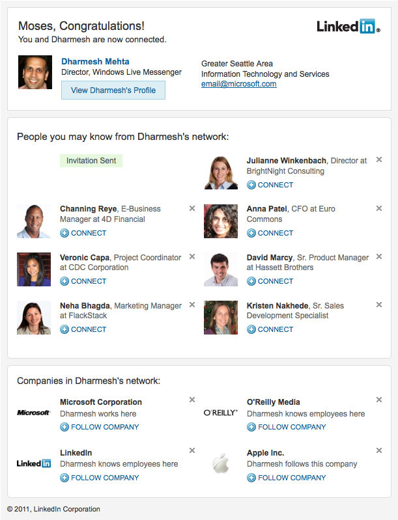Image resolution: width=398 pixels, height=520 pixels.
Task: Click Dharmesh Mehta's profile photo
Action: 35,73
